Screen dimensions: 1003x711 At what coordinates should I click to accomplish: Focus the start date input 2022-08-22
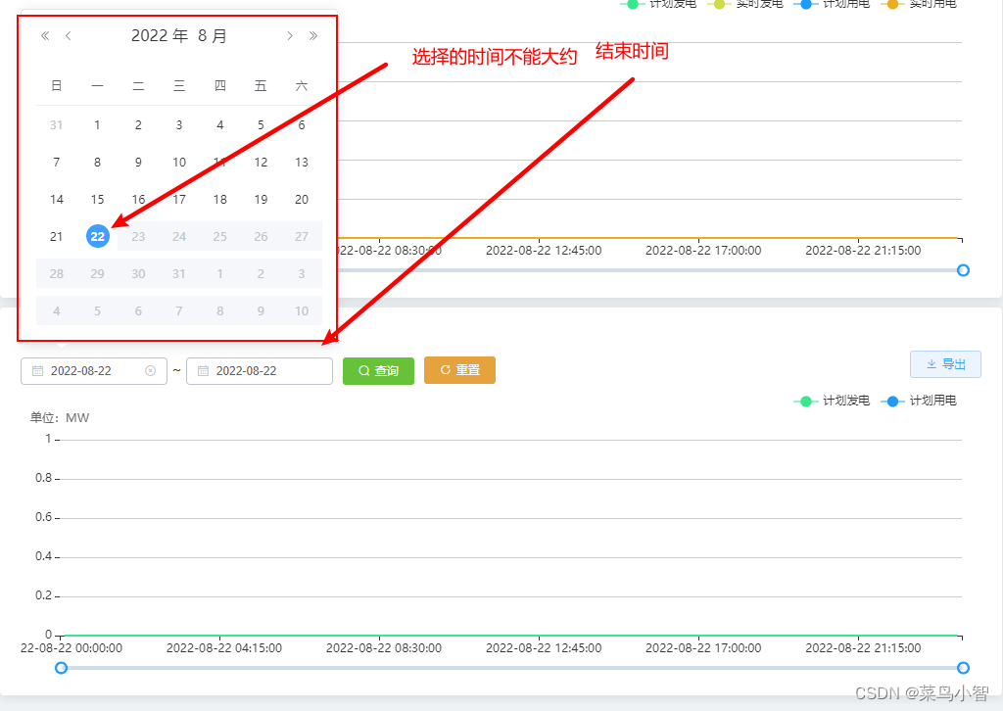point(94,371)
